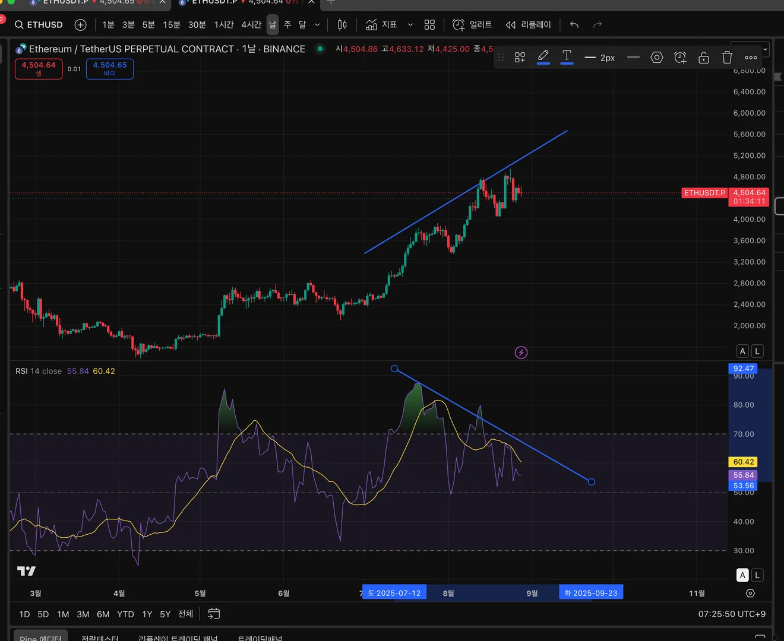The height and width of the screenshot is (641, 784).
Task: Choose the 1시간 timeframe
Action: point(224,25)
